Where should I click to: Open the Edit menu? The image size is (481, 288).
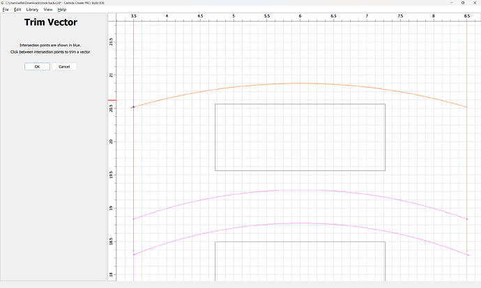click(x=17, y=10)
